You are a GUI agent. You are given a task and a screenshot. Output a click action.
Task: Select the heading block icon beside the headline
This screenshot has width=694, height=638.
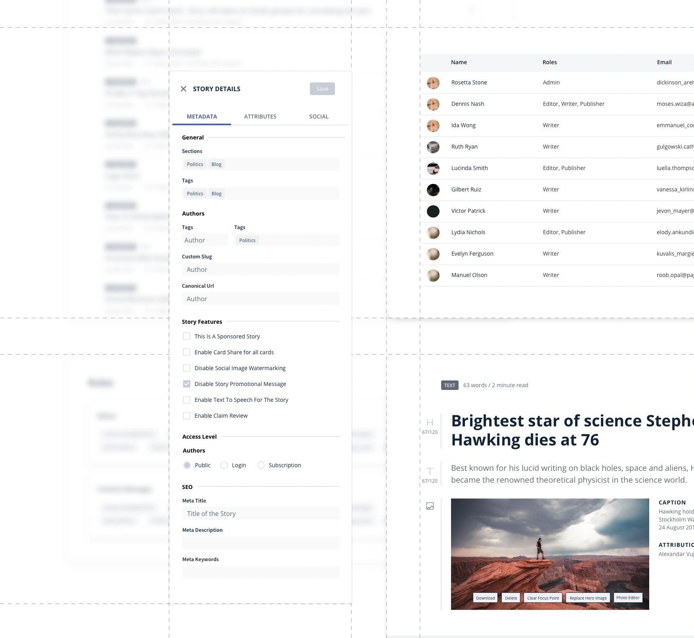tap(430, 422)
